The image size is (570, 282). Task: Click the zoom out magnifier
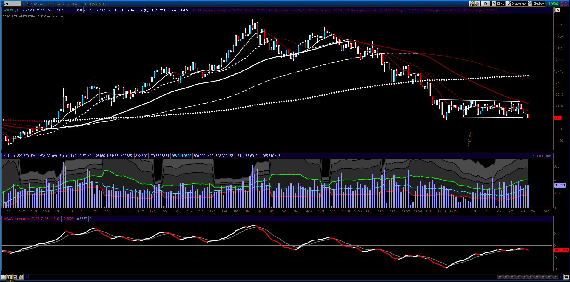(15, 277)
